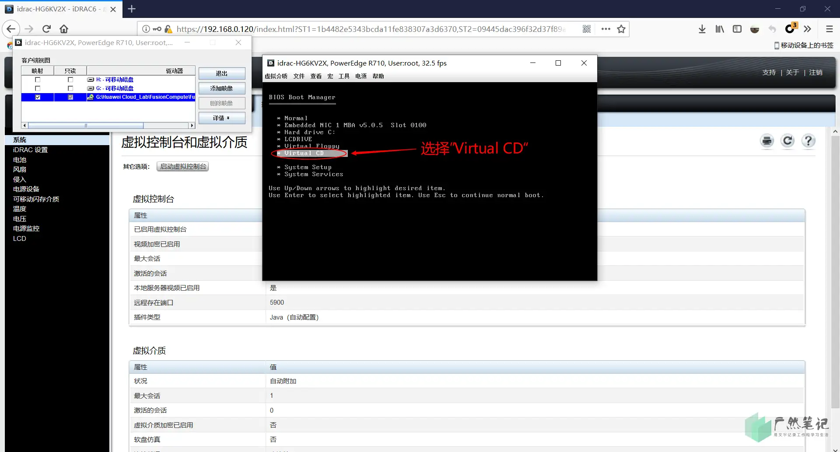Open the 帮助 menu in console window
The image size is (840, 452).
click(x=378, y=76)
